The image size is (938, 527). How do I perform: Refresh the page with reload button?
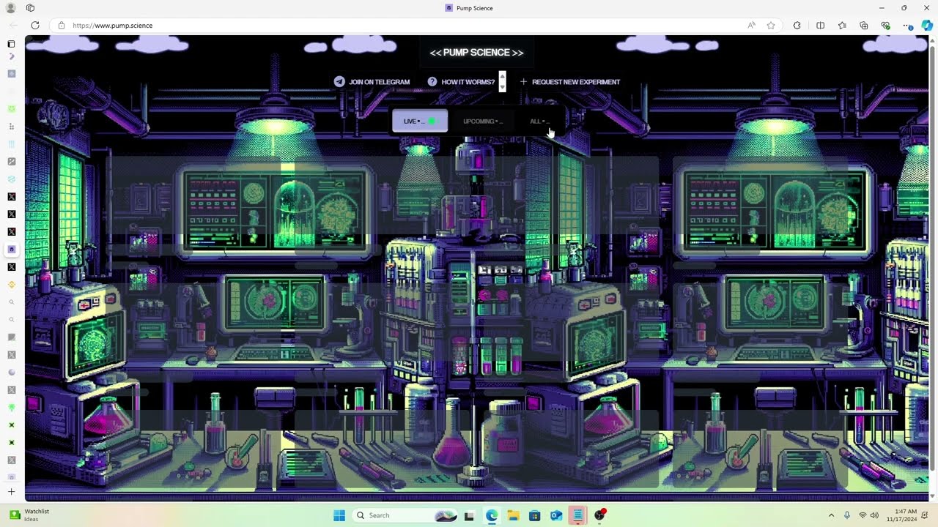[x=34, y=26]
